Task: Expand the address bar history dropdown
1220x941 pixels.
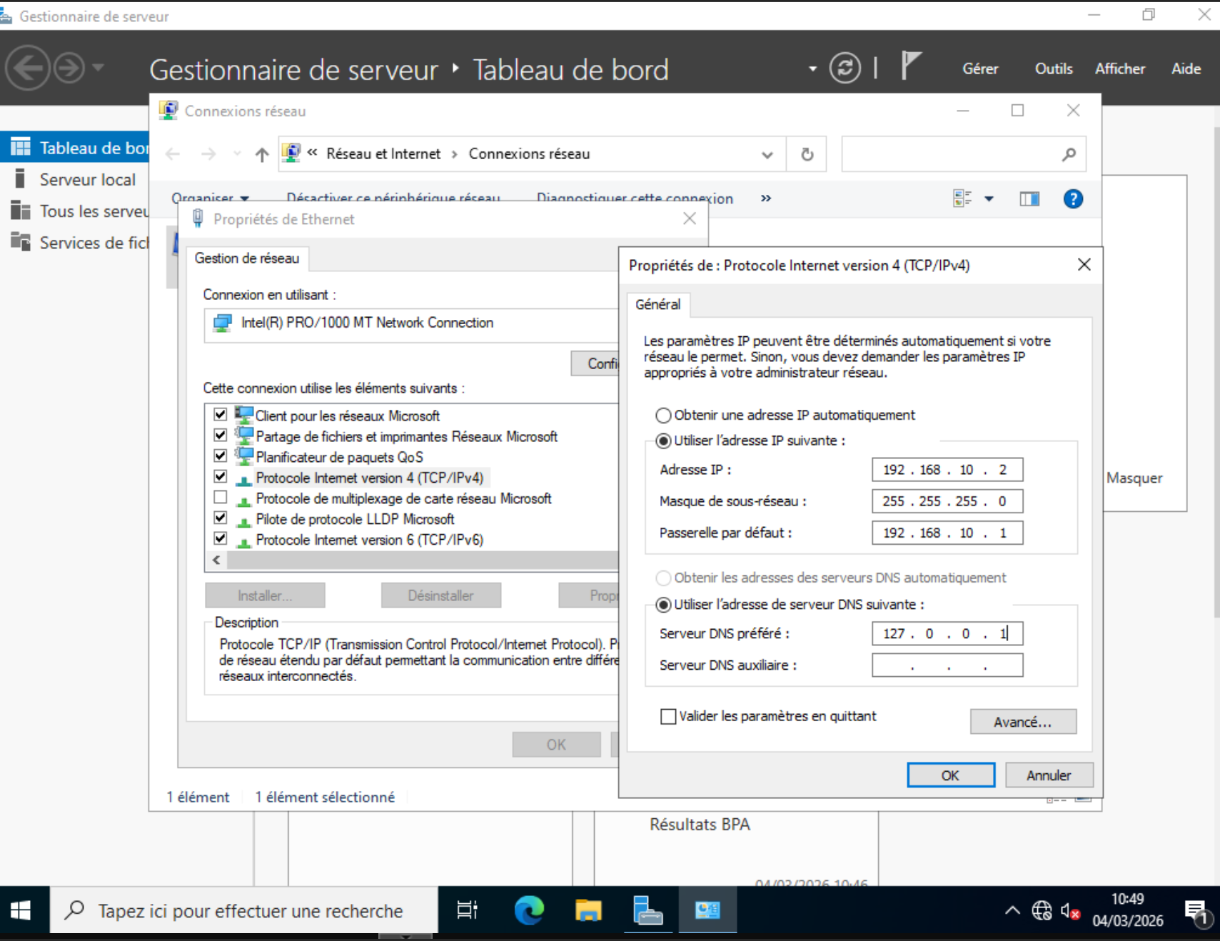Action: pos(767,154)
